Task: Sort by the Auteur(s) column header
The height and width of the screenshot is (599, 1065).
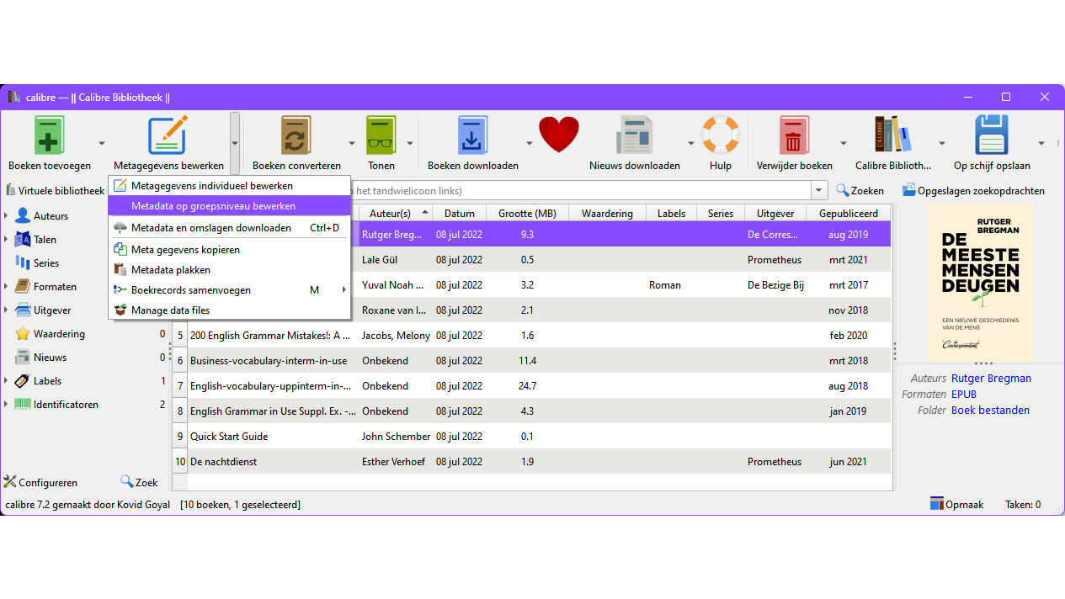Action: (x=396, y=213)
